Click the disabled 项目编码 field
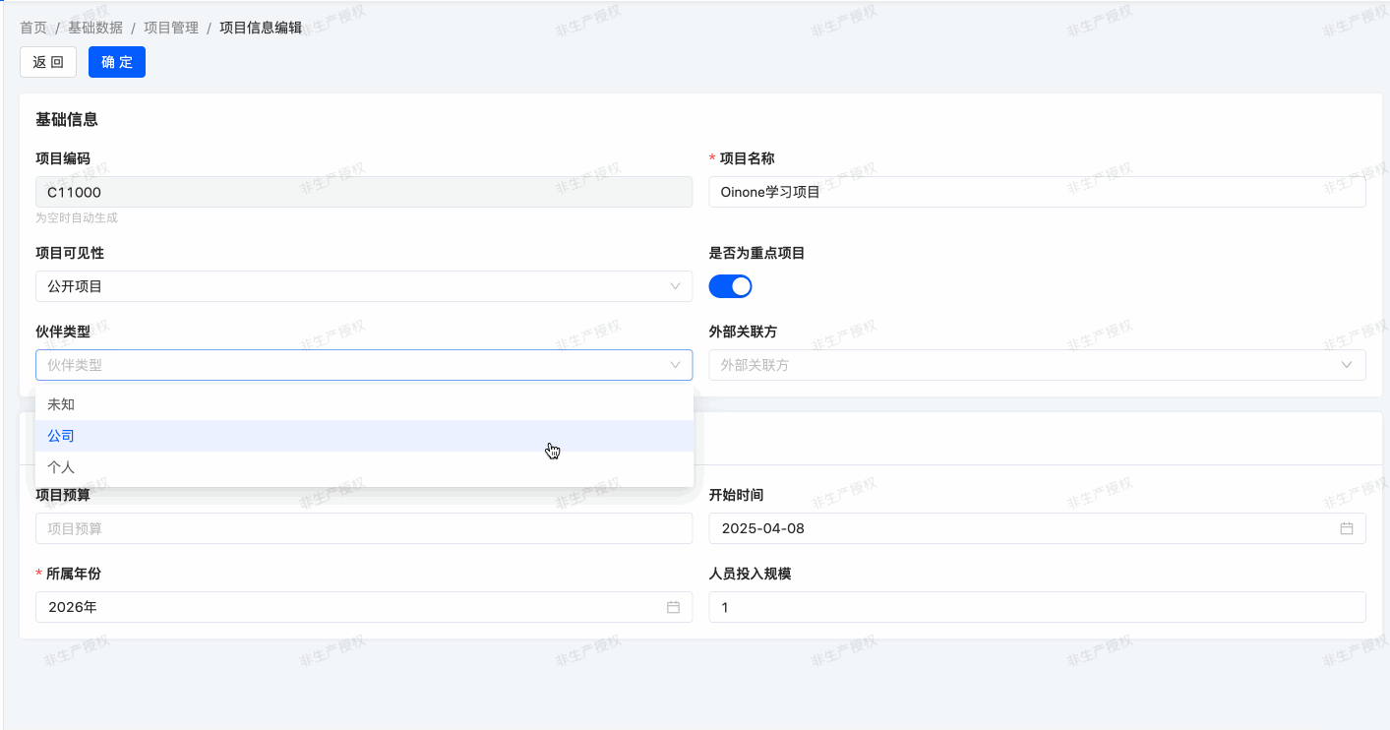1390x730 pixels. 364,192
